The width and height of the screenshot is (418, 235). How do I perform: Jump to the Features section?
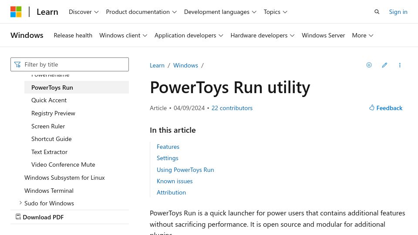[168, 147]
